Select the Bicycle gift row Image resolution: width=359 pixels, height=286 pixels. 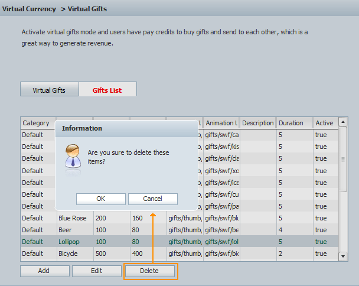point(68,253)
